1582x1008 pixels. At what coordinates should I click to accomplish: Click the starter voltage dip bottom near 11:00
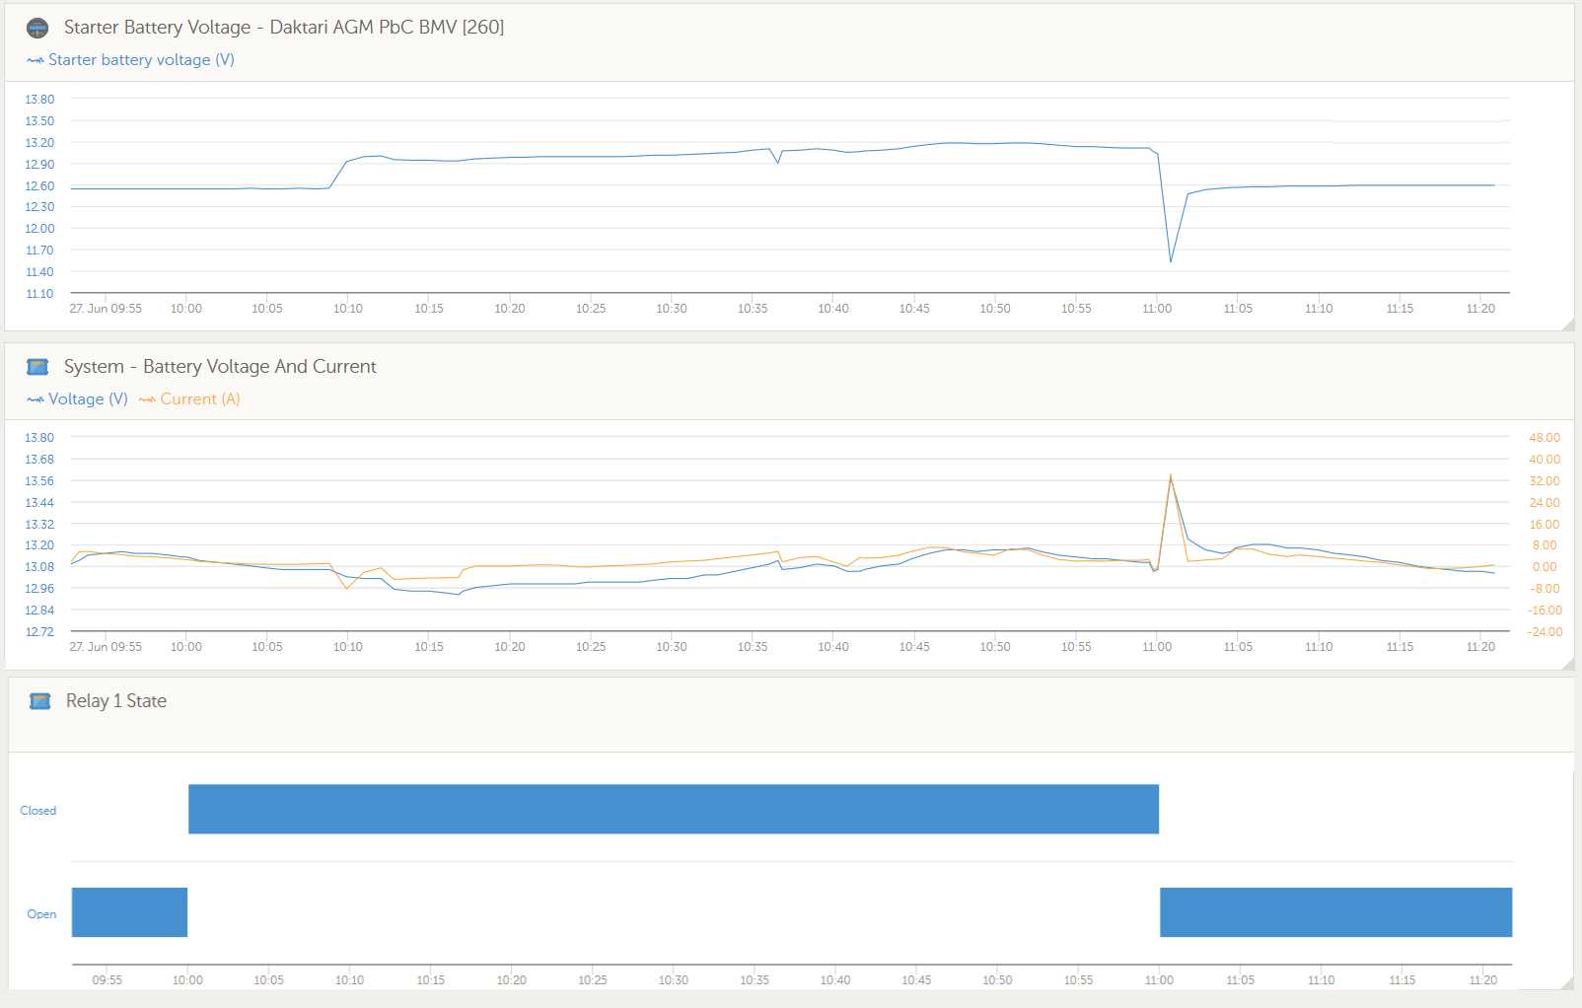1171,261
